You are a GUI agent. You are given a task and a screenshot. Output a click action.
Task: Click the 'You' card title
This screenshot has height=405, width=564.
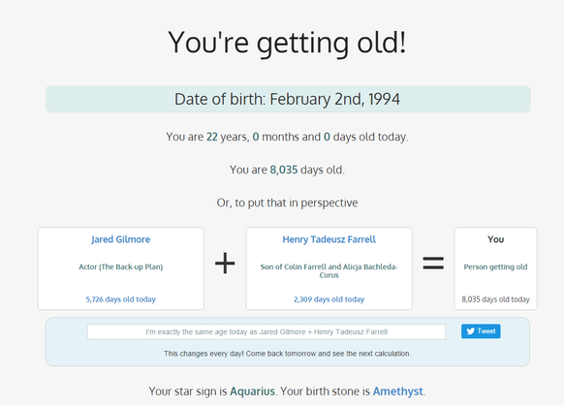[495, 239]
